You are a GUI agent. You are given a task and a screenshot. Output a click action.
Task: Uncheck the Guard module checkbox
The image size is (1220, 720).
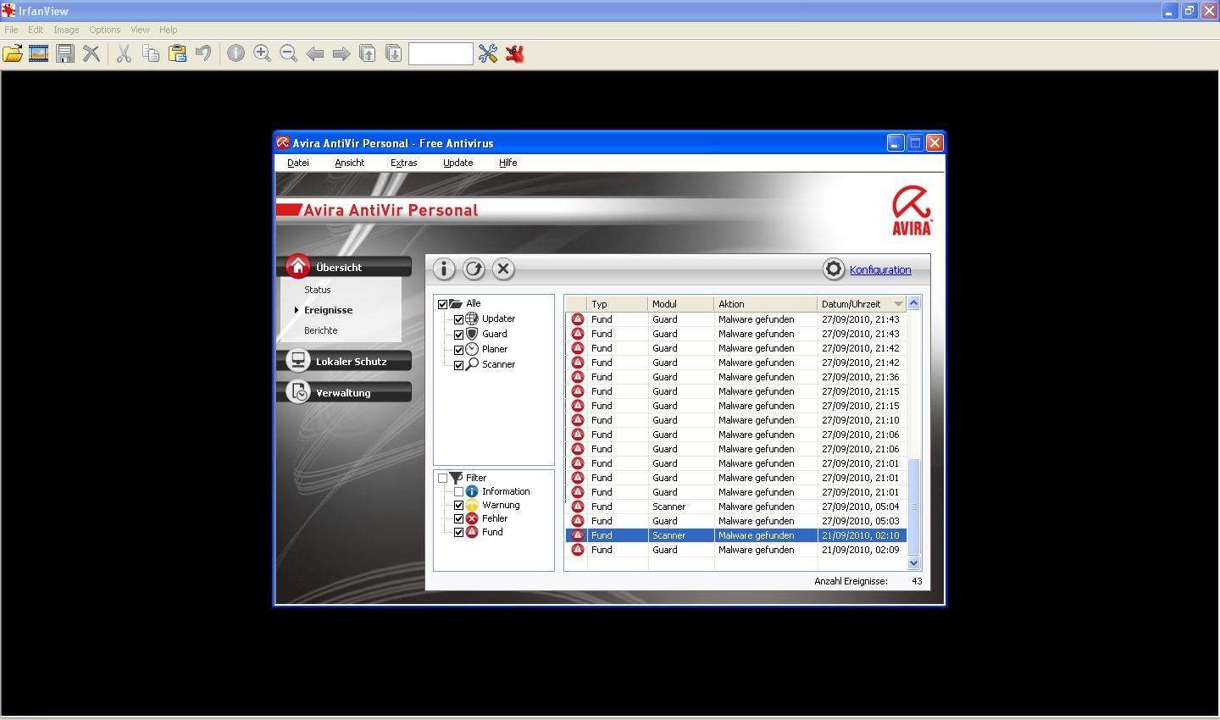pyautogui.click(x=458, y=335)
